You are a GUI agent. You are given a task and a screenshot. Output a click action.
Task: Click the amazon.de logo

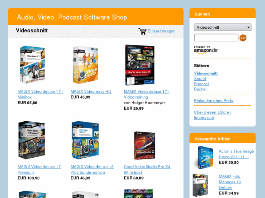206,50
